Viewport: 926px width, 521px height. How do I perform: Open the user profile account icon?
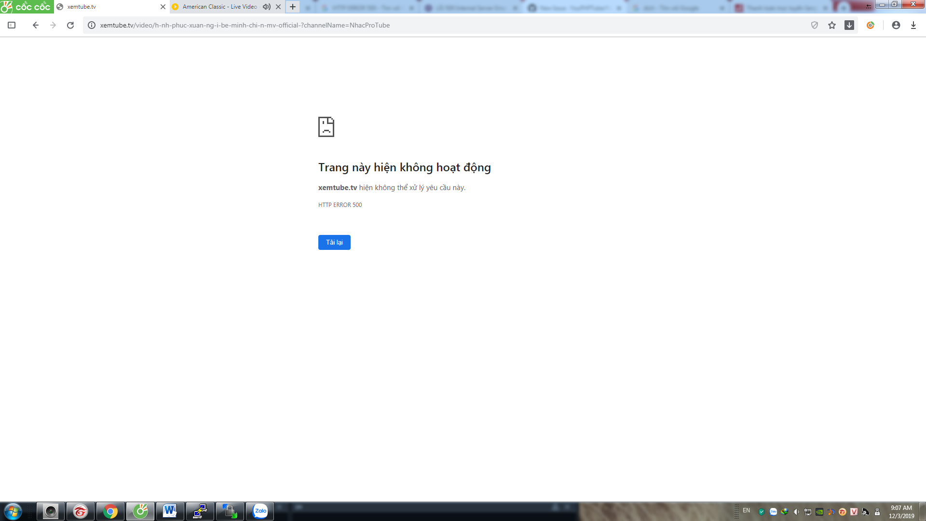click(x=896, y=25)
